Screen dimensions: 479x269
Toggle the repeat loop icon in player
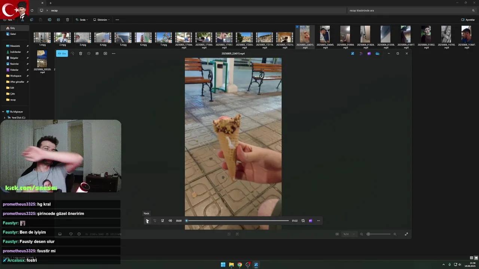click(x=303, y=221)
